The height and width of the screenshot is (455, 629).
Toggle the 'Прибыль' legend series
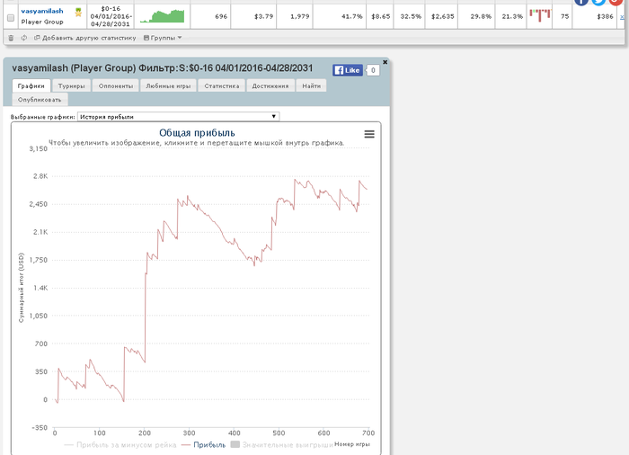coord(204,444)
